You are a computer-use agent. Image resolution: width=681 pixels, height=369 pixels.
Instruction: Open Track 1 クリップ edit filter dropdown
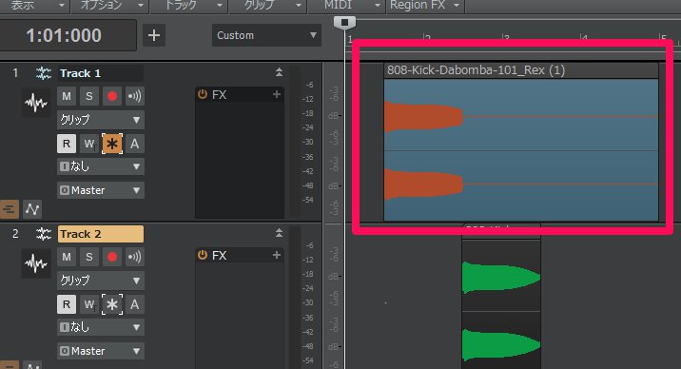coord(100,120)
